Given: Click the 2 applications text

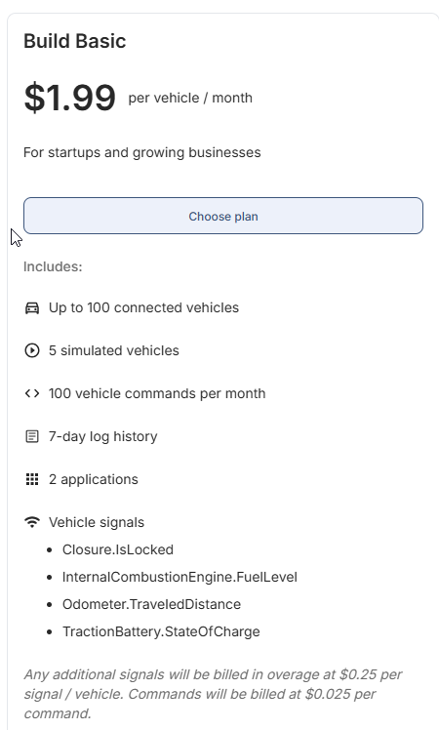Looking at the screenshot, I should point(94,479).
